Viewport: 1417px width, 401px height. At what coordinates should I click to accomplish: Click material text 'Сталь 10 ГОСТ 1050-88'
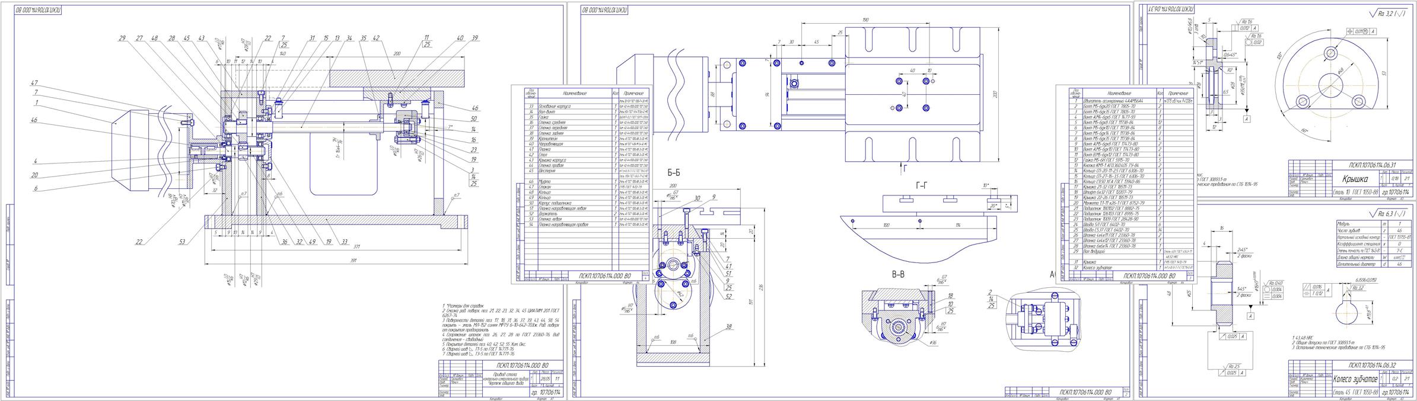1356,192
